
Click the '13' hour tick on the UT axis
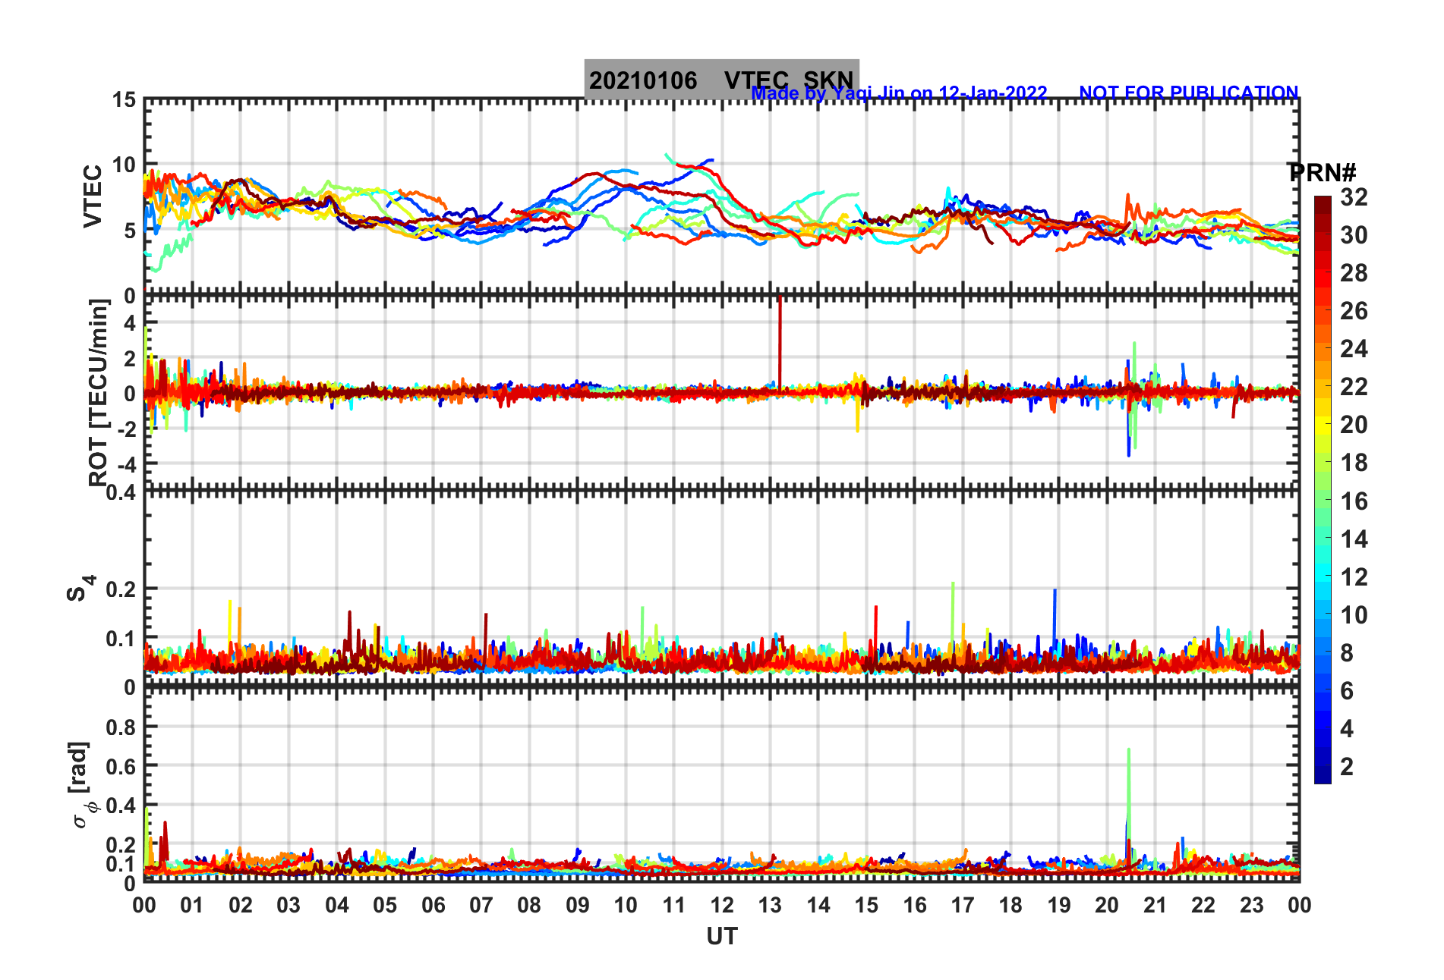pyautogui.click(x=770, y=905)
